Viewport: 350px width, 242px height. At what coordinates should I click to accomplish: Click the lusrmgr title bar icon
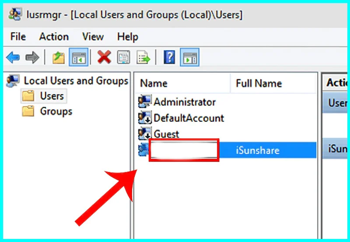(15, 14)
